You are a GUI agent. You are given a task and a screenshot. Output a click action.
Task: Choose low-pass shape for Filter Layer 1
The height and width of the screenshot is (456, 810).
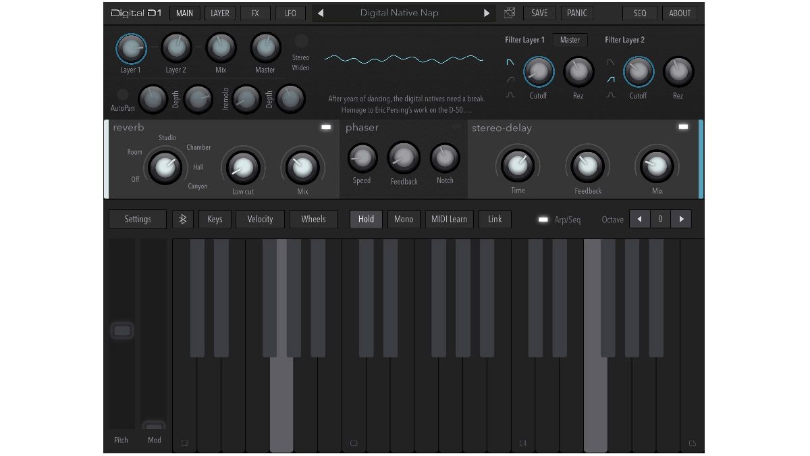click(510, 62)
